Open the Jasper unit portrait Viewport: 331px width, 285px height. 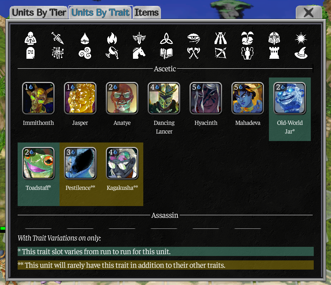coord(80,98)
